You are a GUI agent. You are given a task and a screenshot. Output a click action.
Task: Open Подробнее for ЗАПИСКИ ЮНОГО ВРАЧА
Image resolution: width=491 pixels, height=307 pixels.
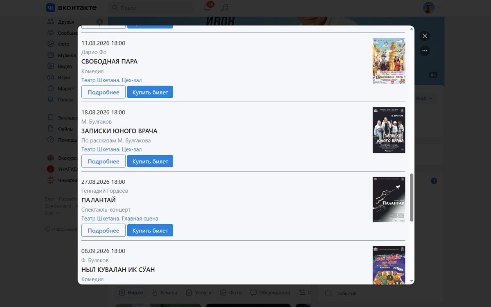tap(104, 161)
